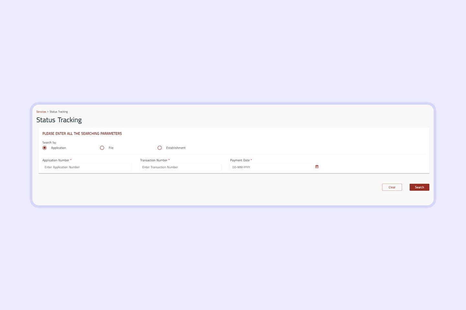Click the Status Tracking breadcrumb item
This screenshot has height=310, width=466.
coord(59,112)
